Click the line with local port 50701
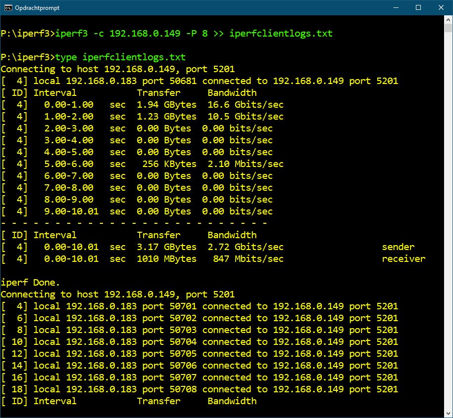This screenshot has width=453, height=418. pyautogui.click(x=200, y=306)
